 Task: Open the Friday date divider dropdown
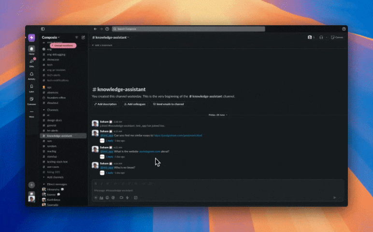218,115
